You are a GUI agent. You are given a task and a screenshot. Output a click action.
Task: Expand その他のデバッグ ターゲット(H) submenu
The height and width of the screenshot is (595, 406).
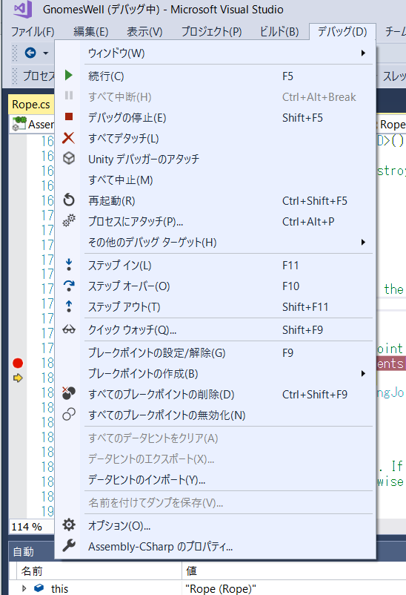[216, 242]
